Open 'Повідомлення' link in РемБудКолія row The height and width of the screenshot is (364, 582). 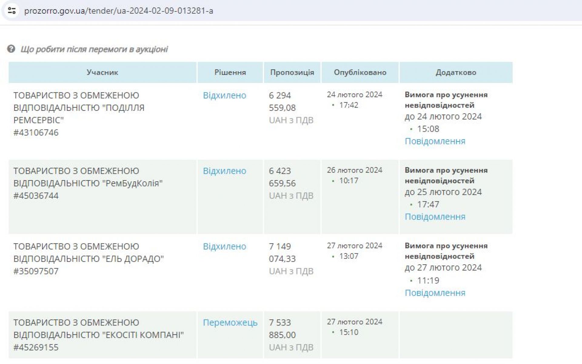pyautogui.click(x=435, y=217)
